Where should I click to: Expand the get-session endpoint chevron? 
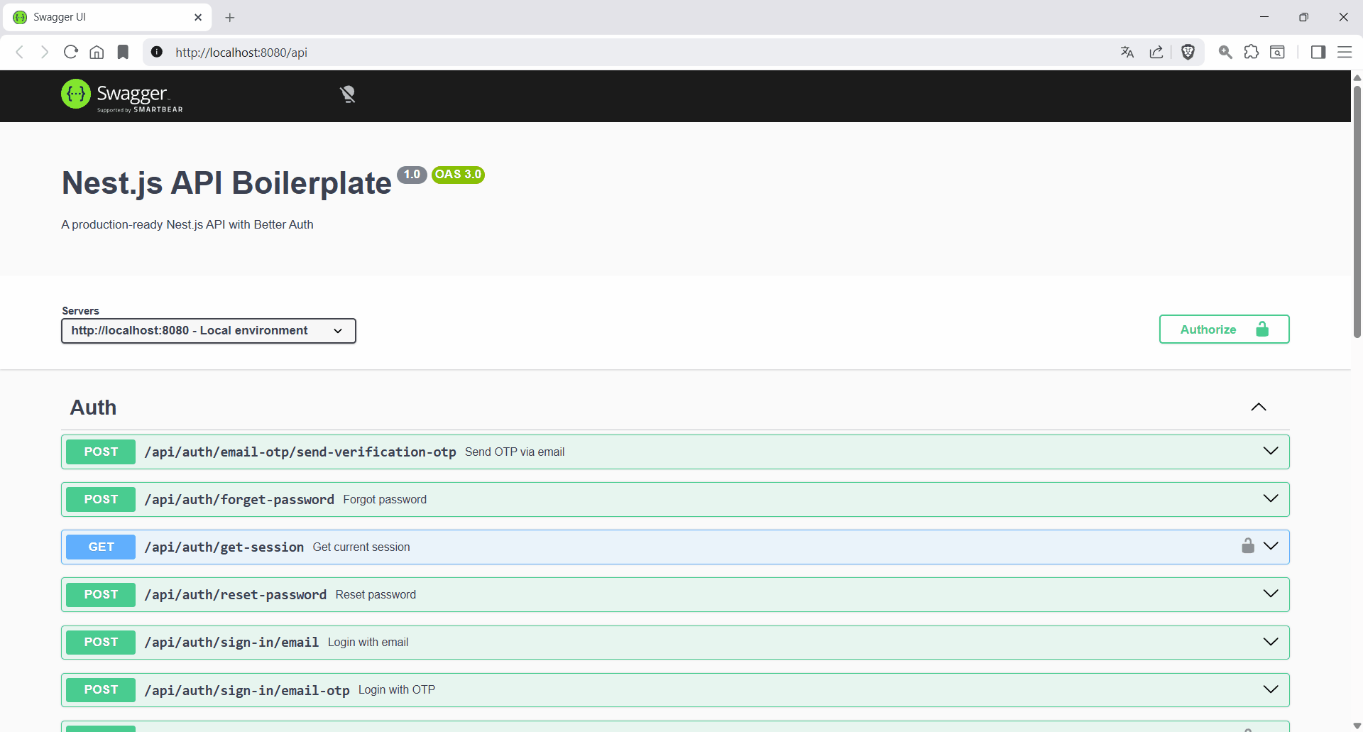1271,546
